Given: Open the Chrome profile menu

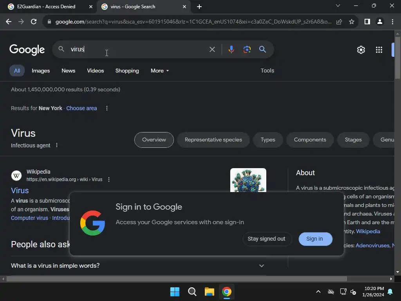Looking at the screenshot, I should 380,22.
